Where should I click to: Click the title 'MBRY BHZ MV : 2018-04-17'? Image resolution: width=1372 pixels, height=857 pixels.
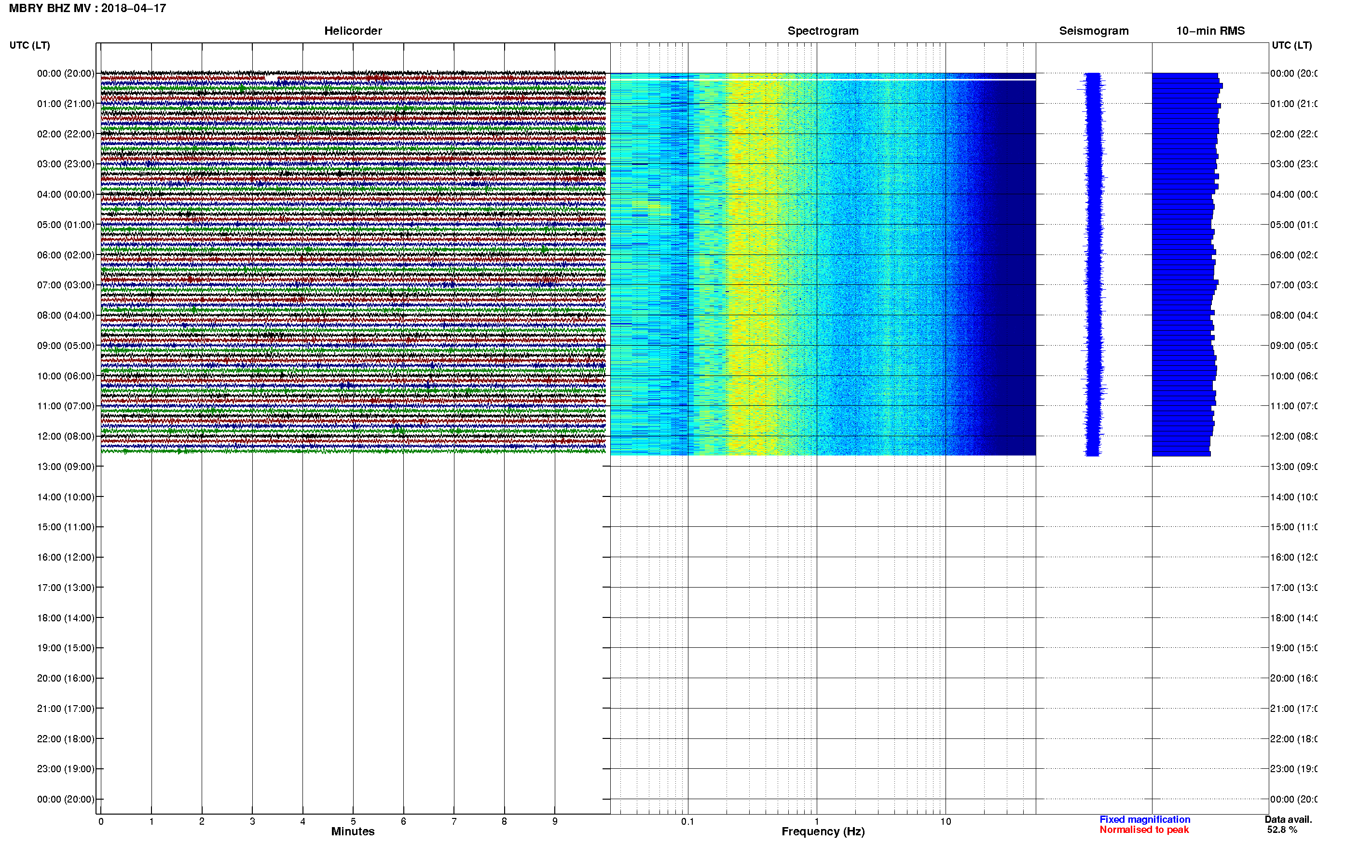click(87, 9)
